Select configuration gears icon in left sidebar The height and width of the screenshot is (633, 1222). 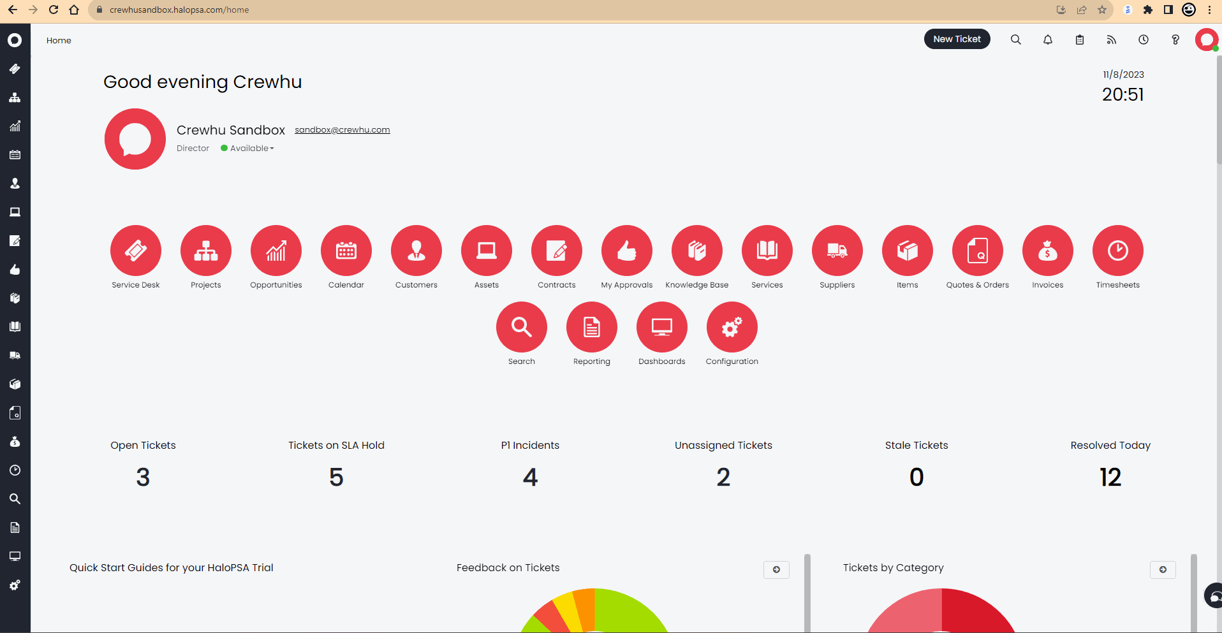[15, 585]
